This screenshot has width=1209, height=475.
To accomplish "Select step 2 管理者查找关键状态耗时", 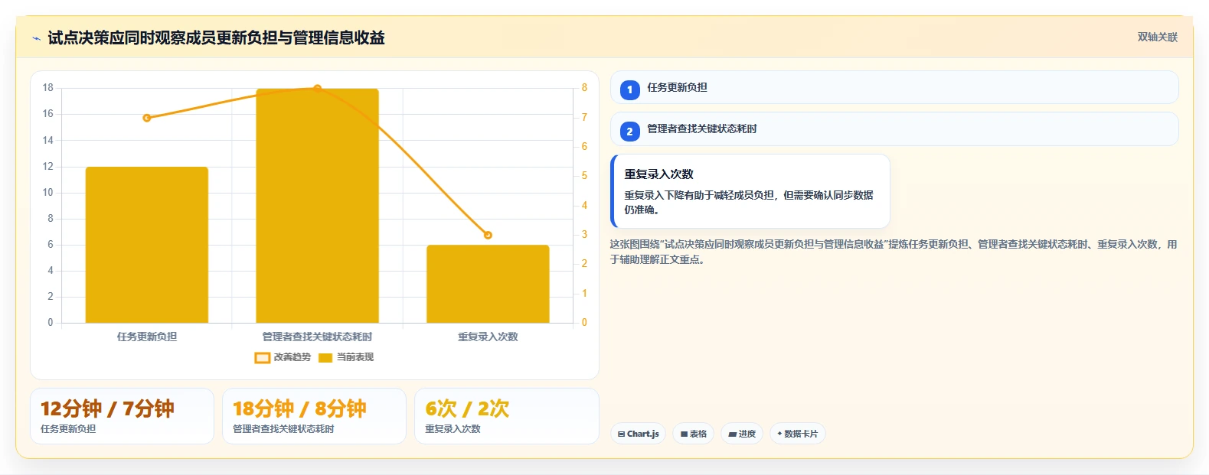I will coord(894,129).
